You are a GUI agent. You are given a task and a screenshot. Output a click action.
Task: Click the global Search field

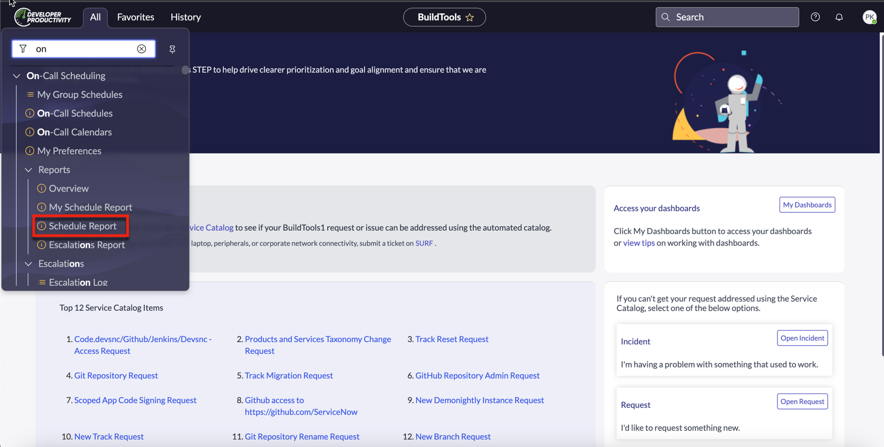point(727,17)
